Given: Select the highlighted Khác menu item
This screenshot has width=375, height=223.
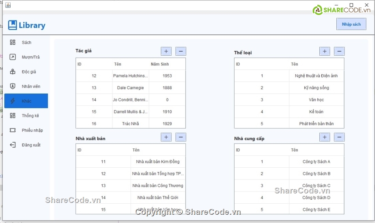Looking at the screenshot, I should pos(26,101).
